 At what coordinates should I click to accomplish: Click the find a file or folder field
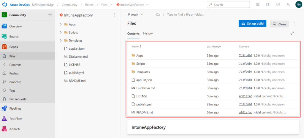pos(186,14)
